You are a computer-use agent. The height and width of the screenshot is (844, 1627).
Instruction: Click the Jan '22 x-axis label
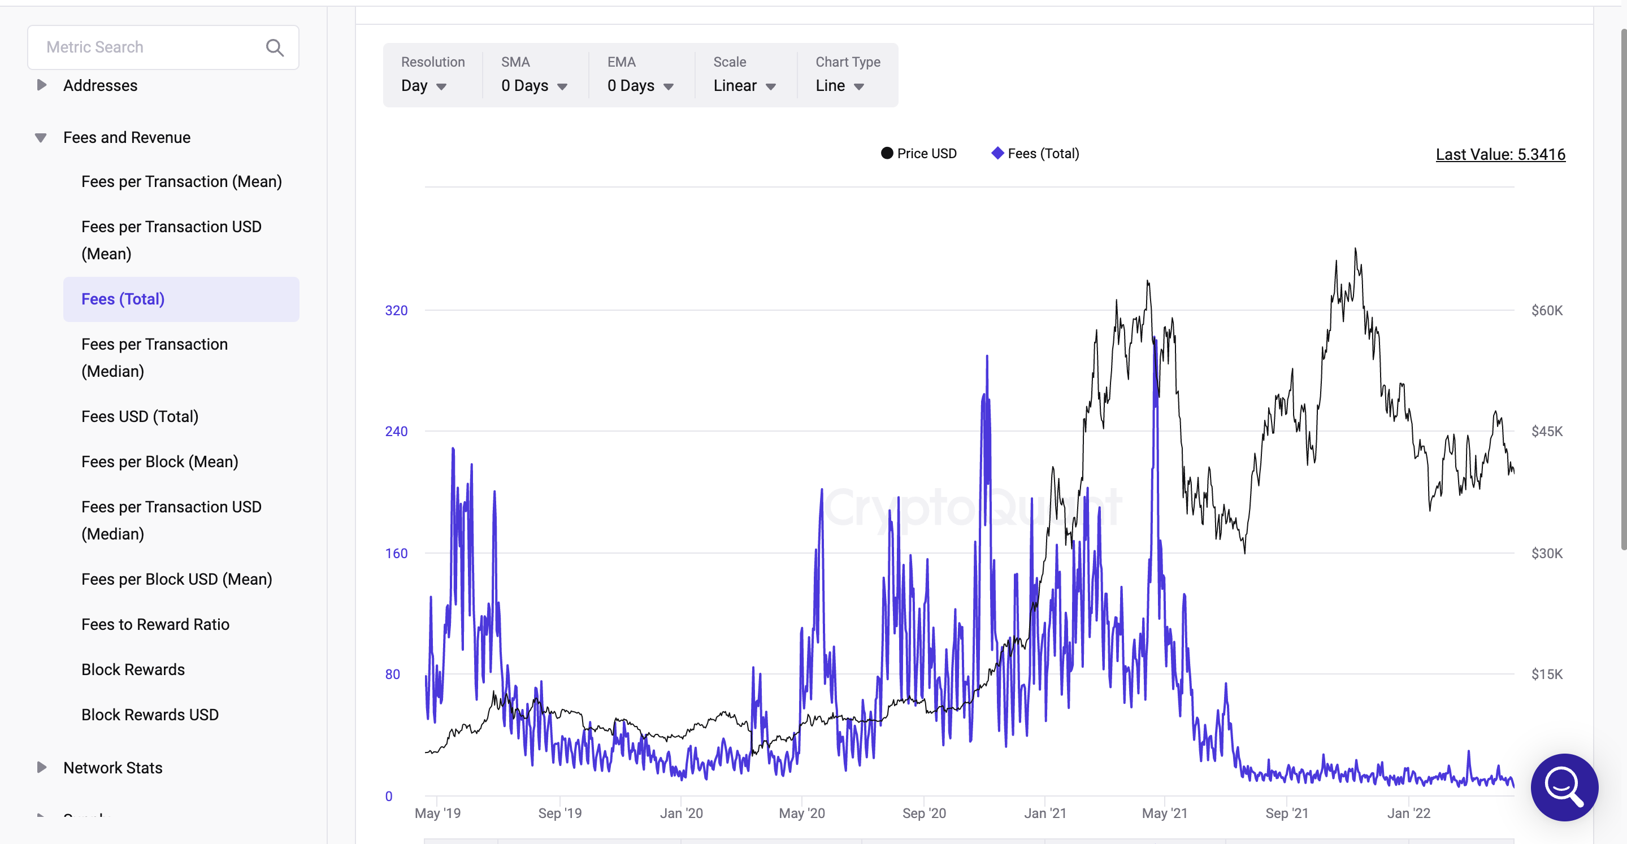coord(1408,813)
